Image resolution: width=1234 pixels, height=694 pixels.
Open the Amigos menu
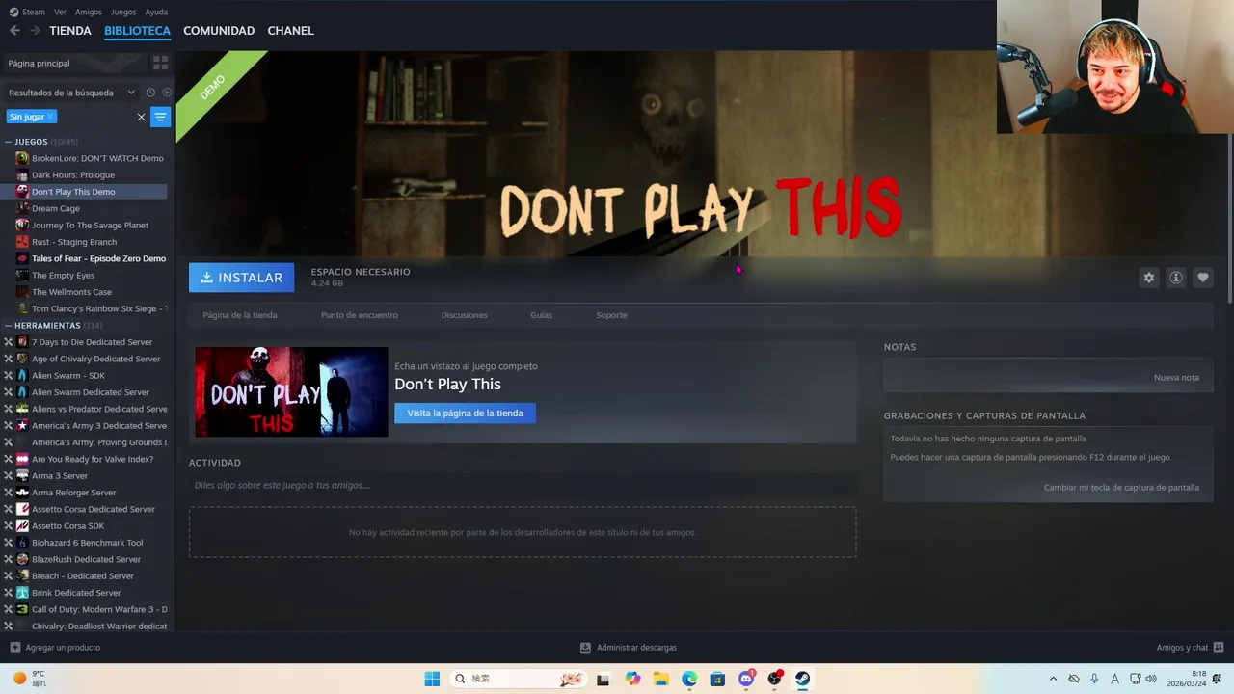89,12
